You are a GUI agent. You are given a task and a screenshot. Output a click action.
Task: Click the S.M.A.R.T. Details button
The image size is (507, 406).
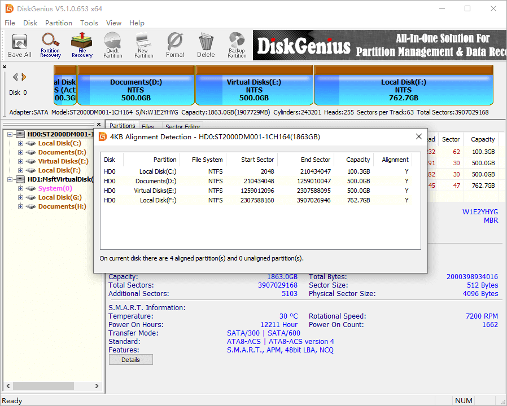click(x=130, y=360)
